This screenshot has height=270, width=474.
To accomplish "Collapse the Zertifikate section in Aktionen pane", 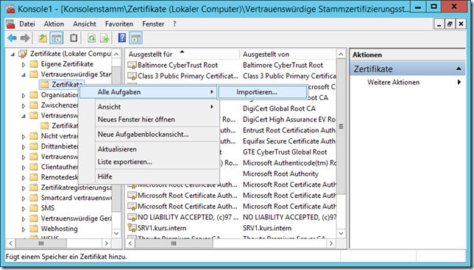I will tap(459, 69).
